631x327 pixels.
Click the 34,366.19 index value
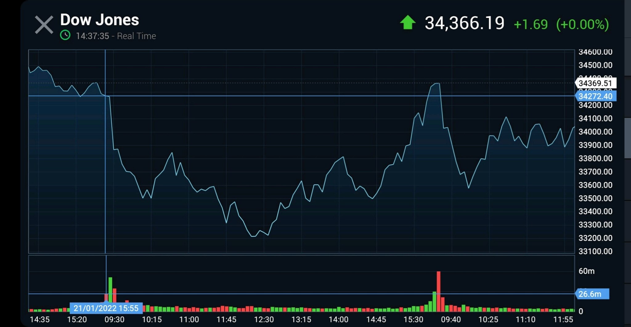(x=464, y=23)
